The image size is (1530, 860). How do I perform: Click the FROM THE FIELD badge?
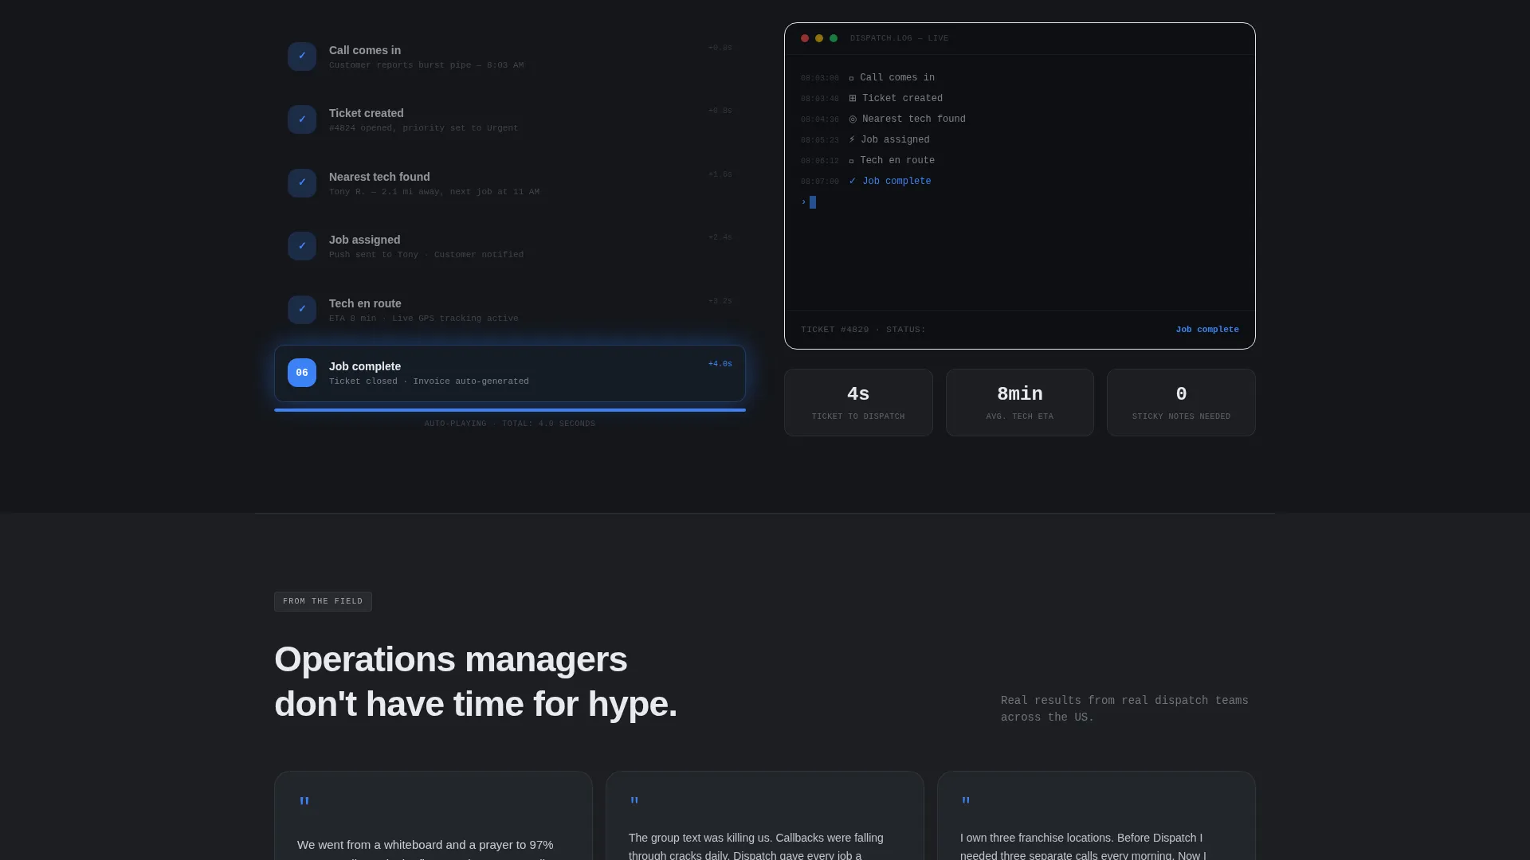tap(323, 601)
